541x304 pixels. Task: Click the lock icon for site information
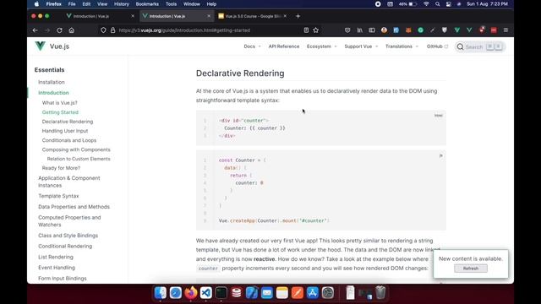(x=112, y=30)
